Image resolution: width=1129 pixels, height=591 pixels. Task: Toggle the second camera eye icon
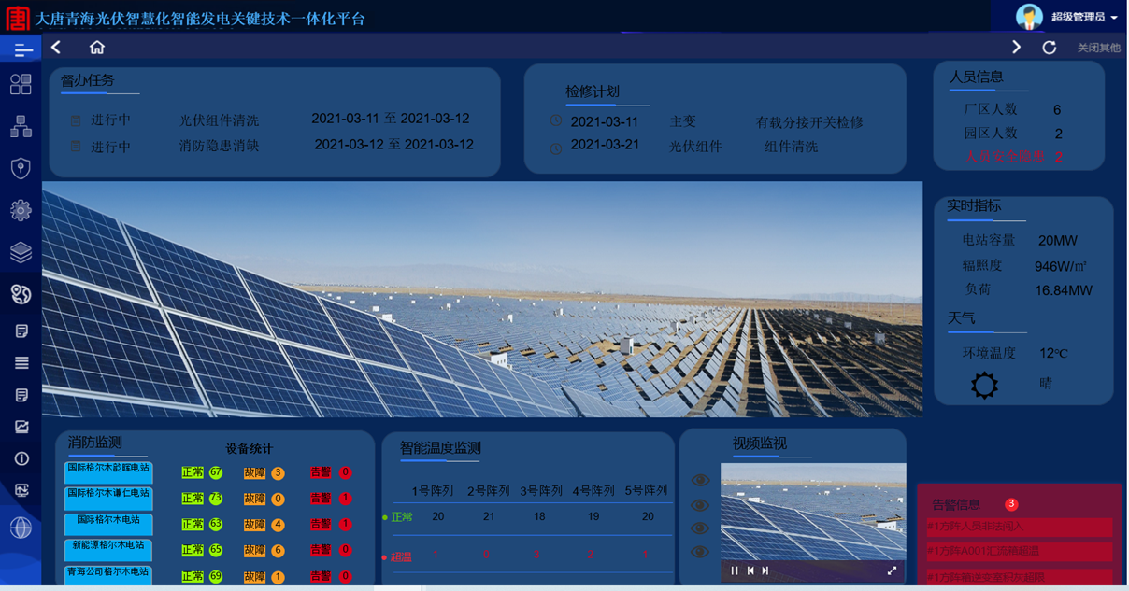tap(700, 505)
